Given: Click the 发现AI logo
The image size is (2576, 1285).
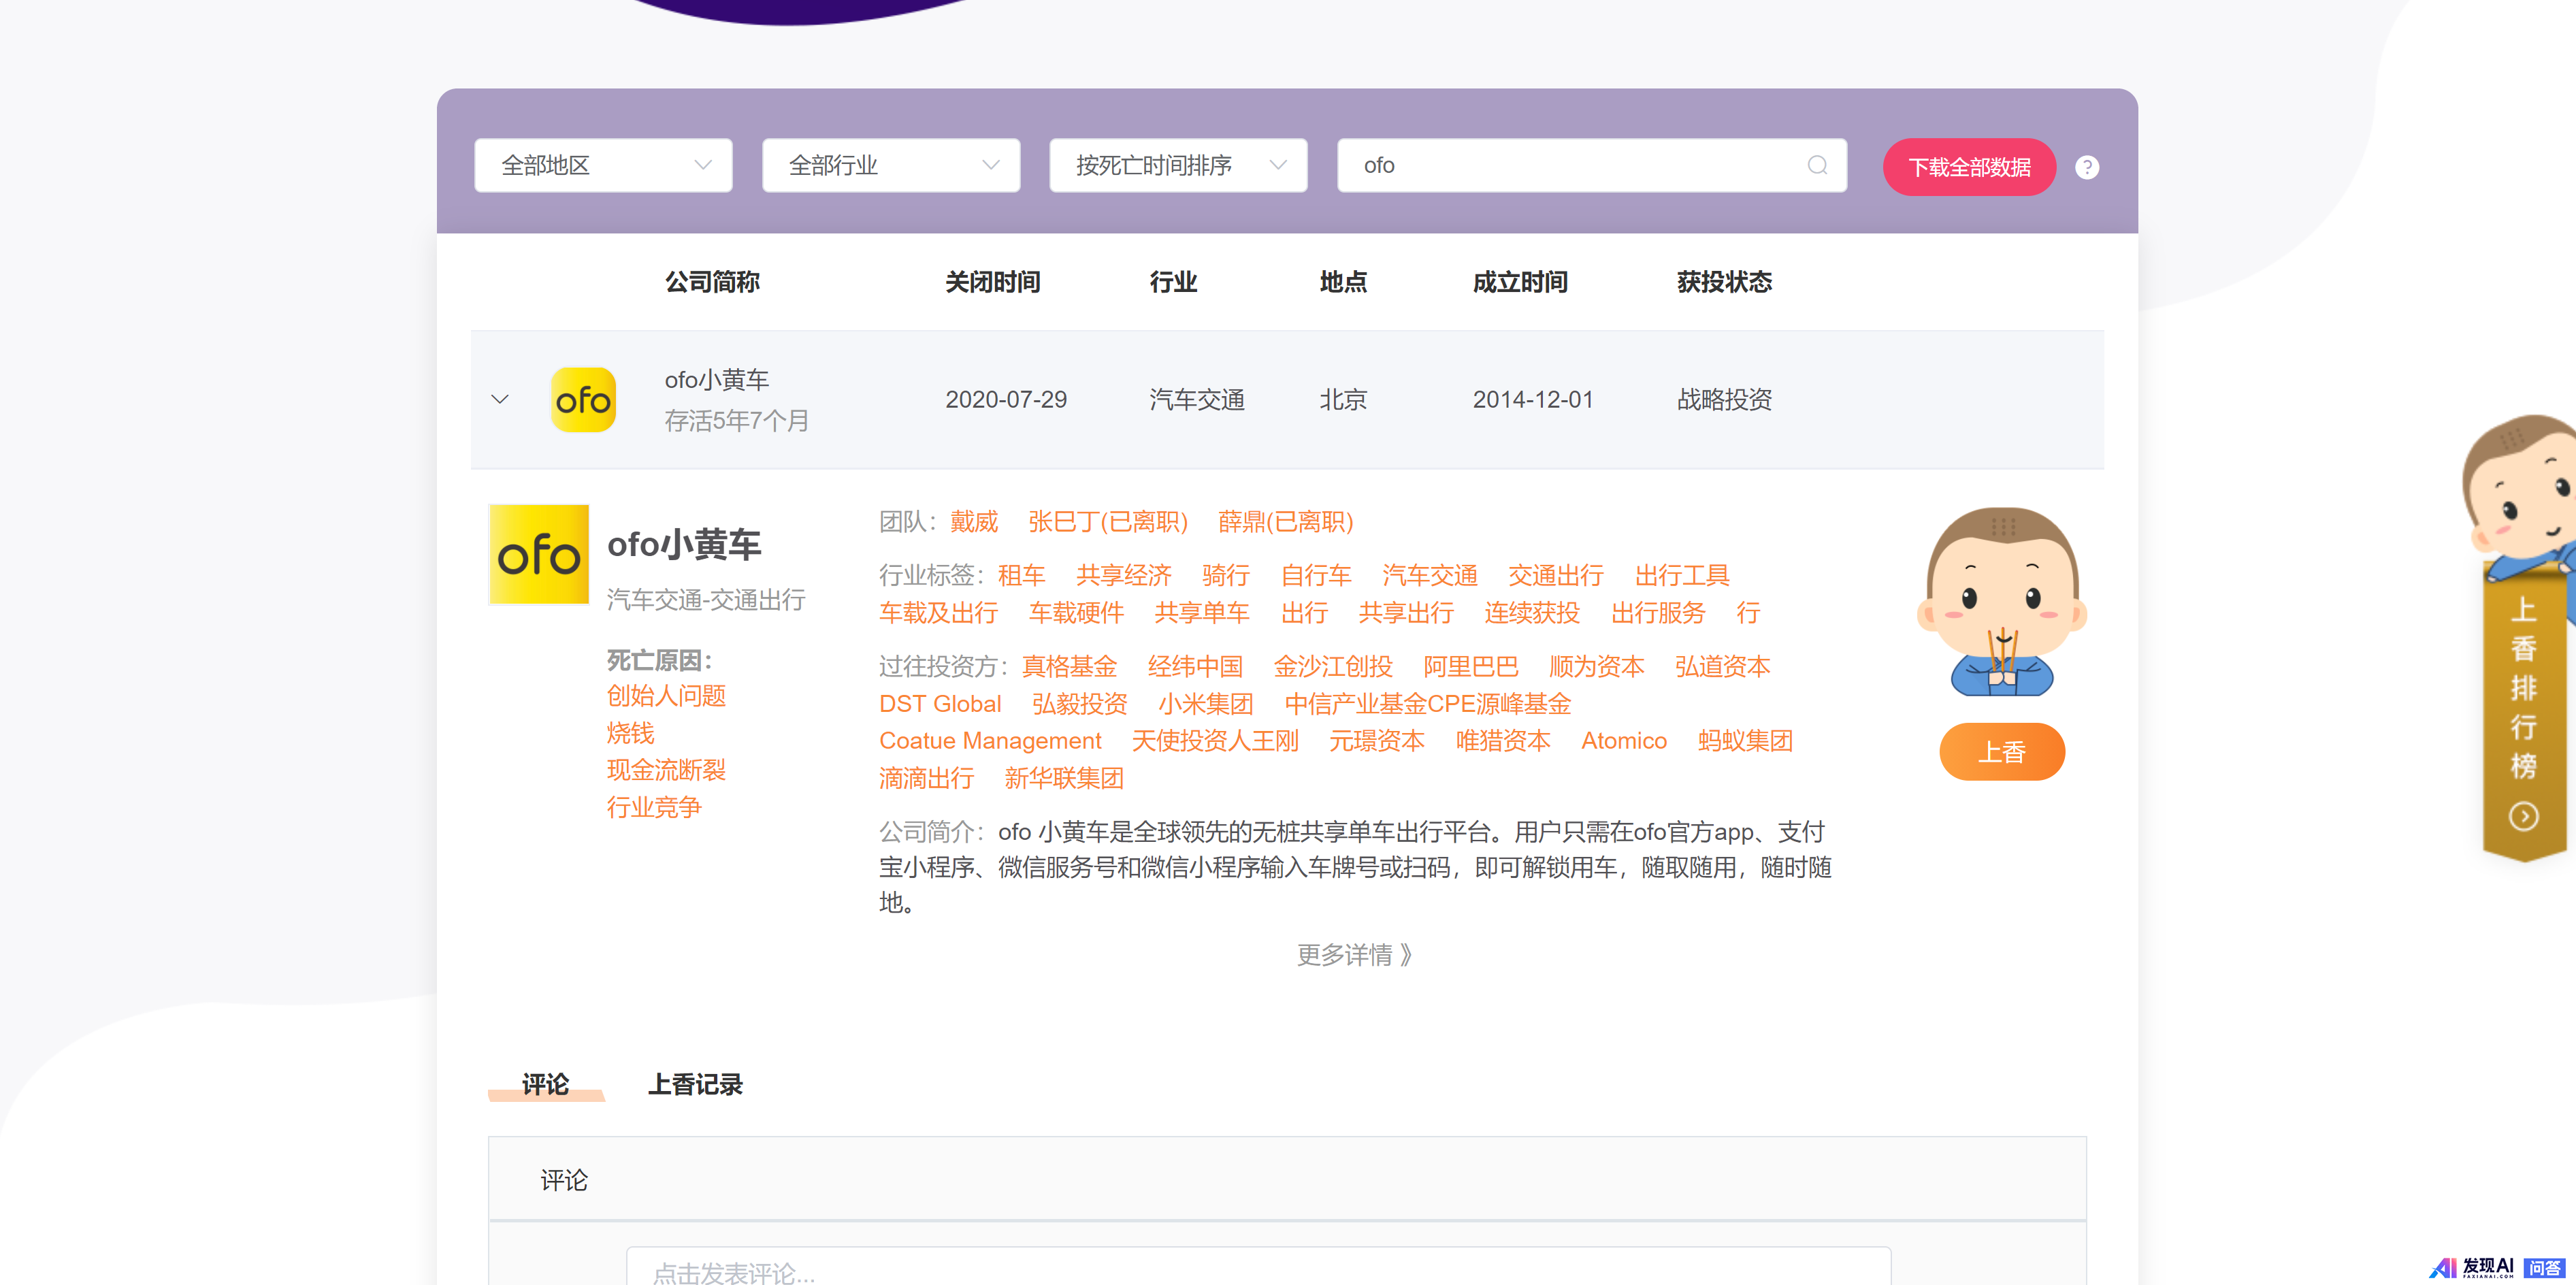Looking at the screenshot, I should [2473, 1267].
